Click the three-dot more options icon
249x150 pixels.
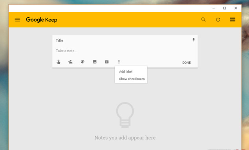point(119,62)
